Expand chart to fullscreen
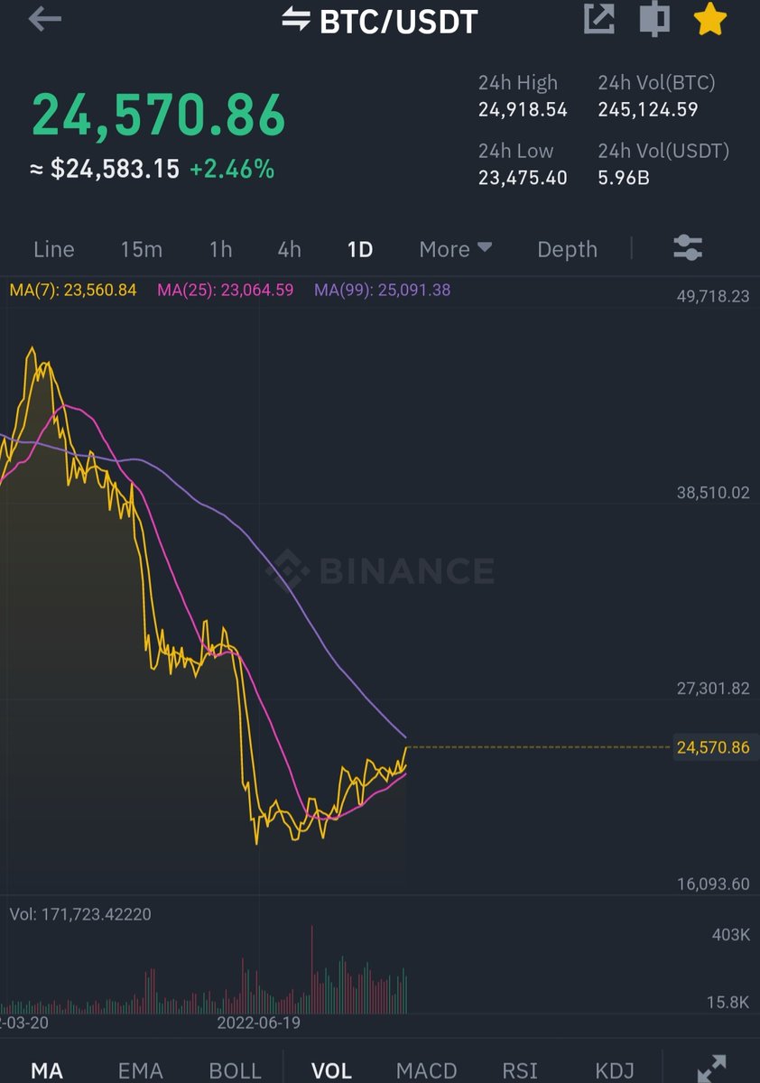Screen dimensions: 760x1083 point(712,1069)
